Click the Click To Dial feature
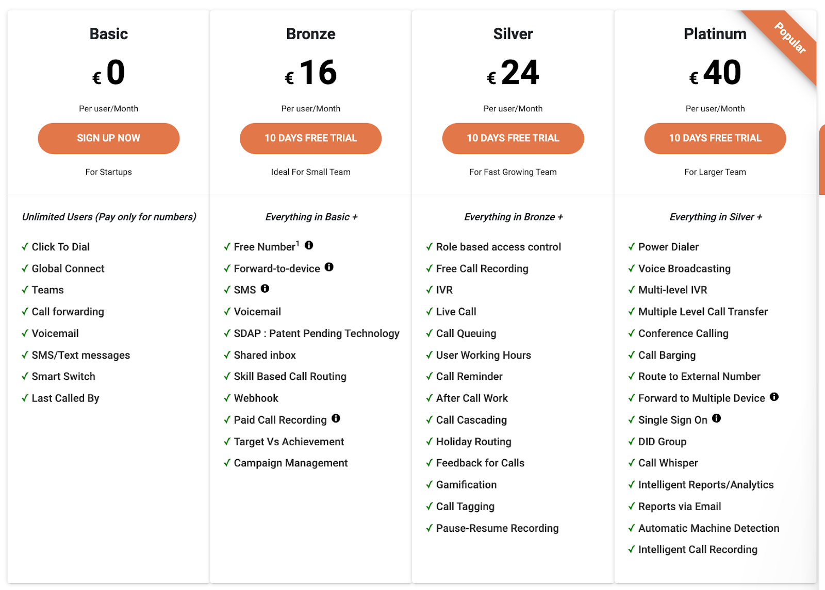This screenshot has height=590, width=825. 60,247
